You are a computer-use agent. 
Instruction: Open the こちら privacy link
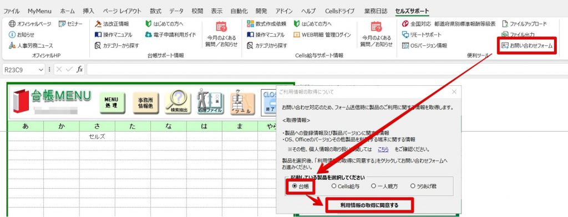tap(383, 149)
